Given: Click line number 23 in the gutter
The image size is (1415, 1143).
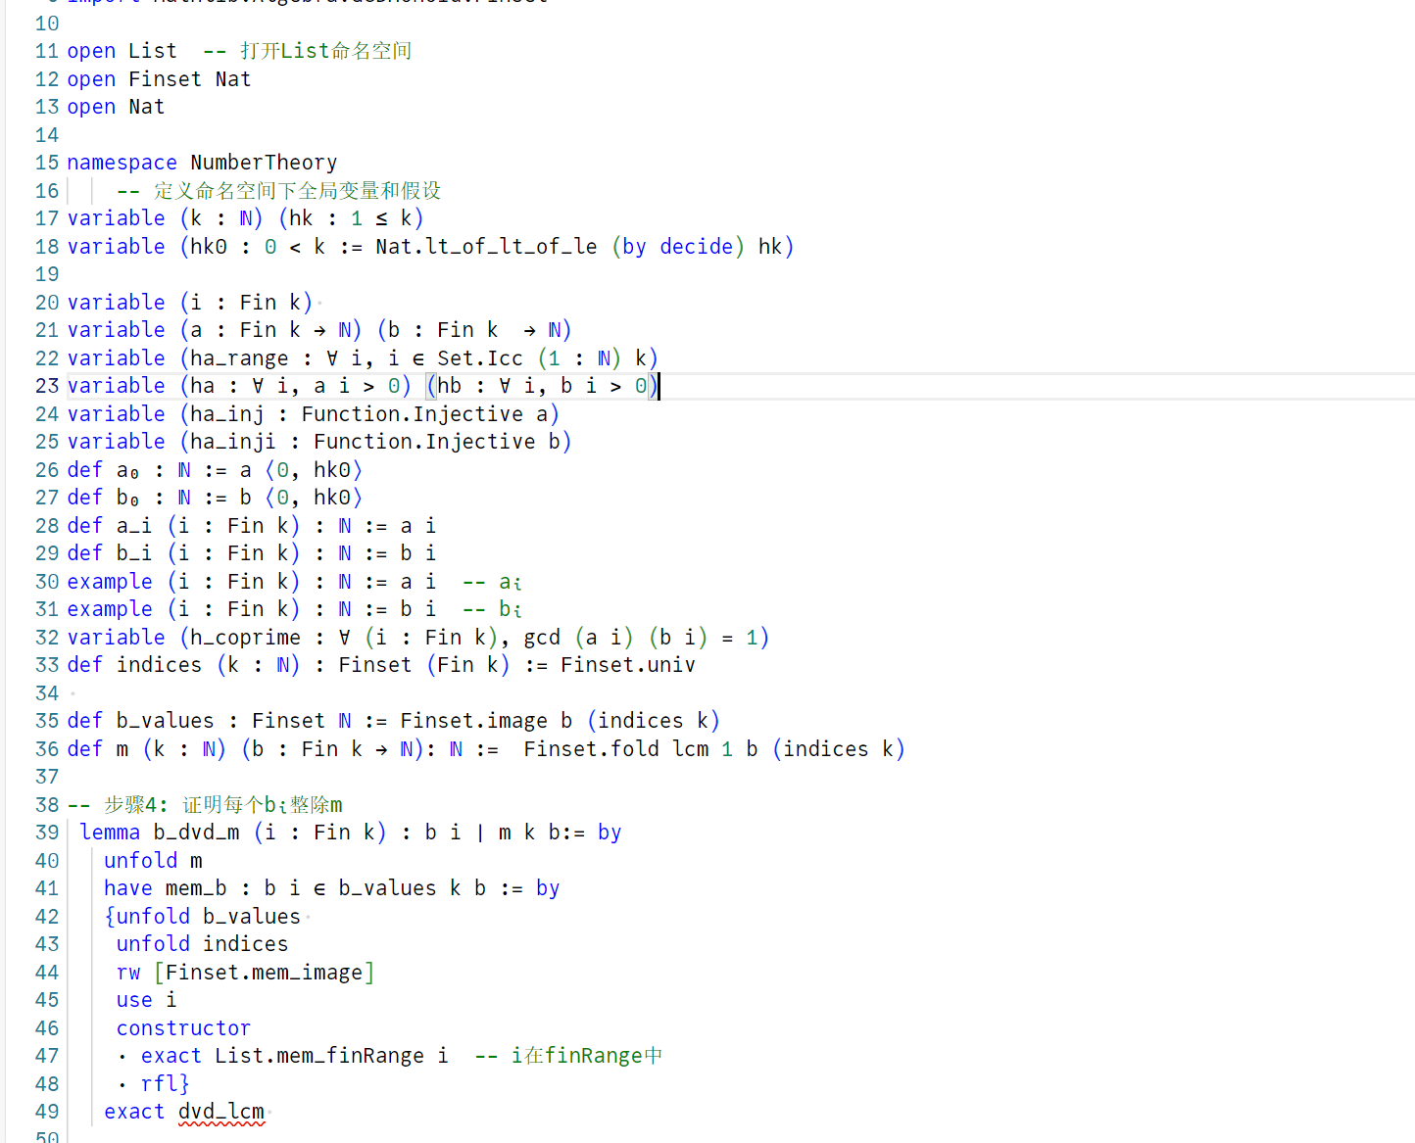Looking at the screenshot, I should [x=47, y=386].
